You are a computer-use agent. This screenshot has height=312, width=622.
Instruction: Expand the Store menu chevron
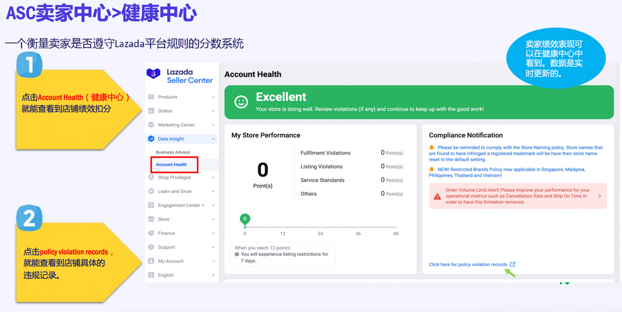(x=213, y=219)
